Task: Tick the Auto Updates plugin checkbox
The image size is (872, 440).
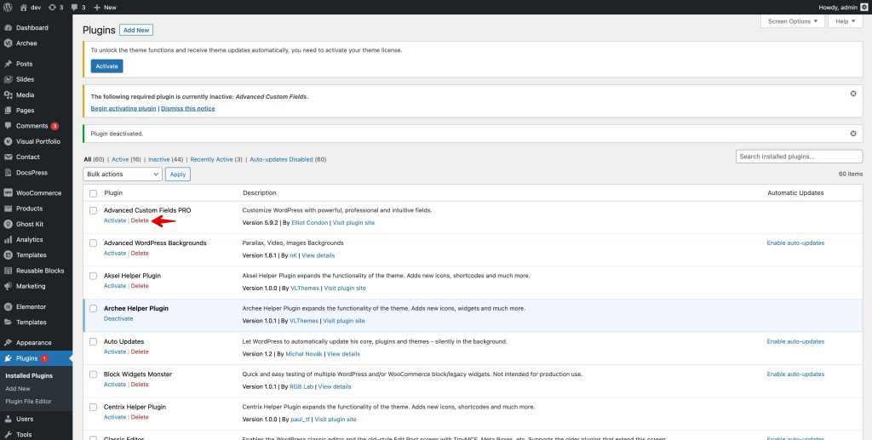Action: (93, 341)
